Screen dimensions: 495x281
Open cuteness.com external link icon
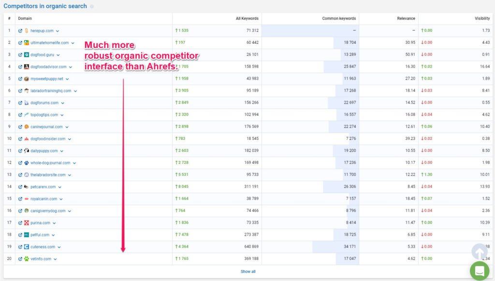tap(20, 247)
